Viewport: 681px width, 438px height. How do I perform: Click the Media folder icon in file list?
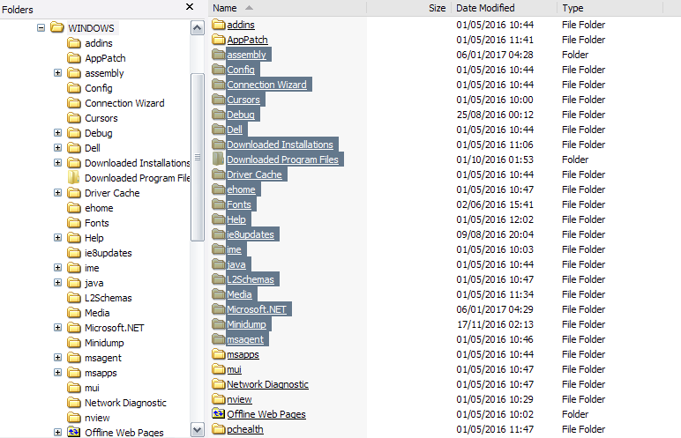coord(219,293)
